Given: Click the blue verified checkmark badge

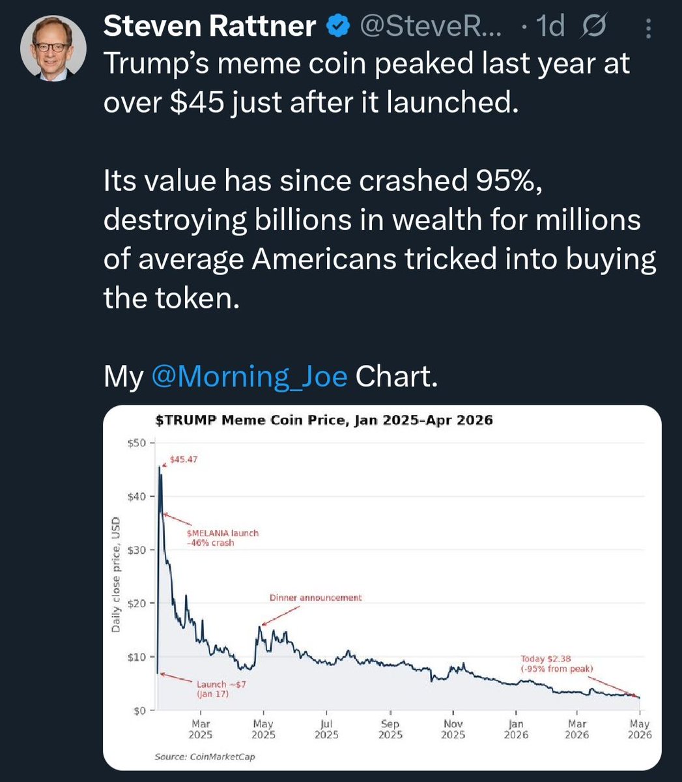Looking at the screenshot, I should tap(337, 27).
